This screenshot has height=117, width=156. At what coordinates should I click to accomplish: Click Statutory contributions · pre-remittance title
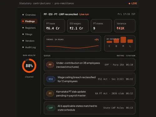[x=46, y=3]
